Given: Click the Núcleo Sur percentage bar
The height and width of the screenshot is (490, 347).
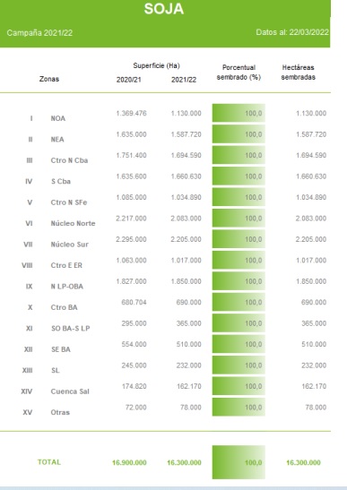Looking at the screenshot, I should (x=239, y=239).
